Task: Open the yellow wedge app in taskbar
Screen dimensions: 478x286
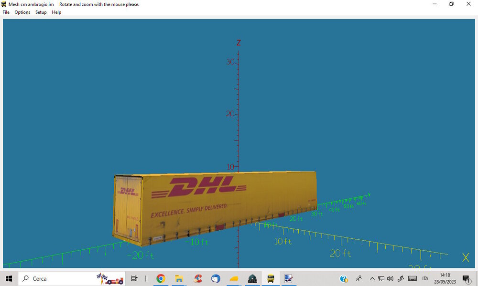Action: pyautogui.click(x=234, y=278)
